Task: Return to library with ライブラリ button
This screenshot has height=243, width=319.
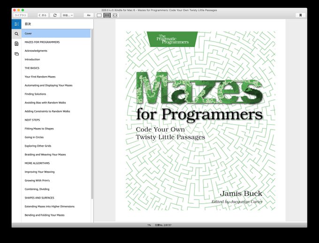Action: 20,15
